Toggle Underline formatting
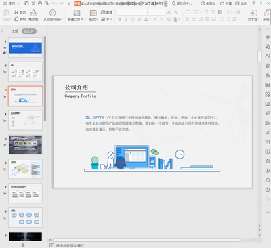271x248 pixels. click(133, 19)
